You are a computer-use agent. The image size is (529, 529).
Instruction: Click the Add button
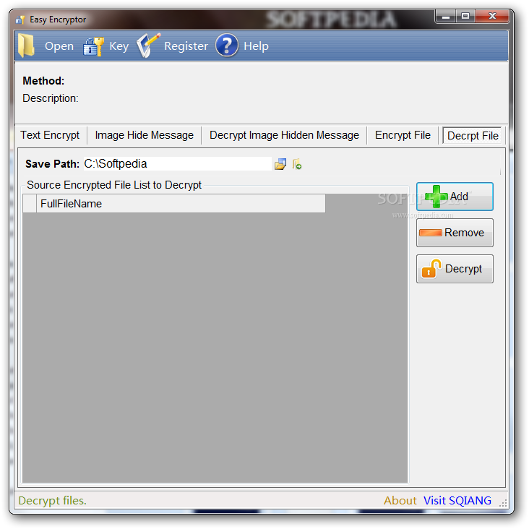point(455,197)
